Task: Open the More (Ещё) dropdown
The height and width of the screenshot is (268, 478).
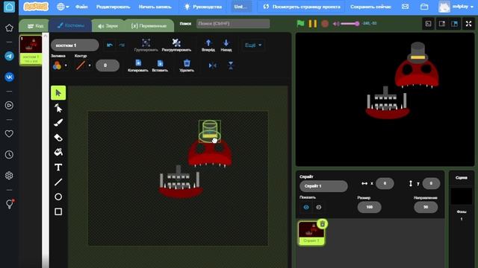Action: (x=253, y=45)
